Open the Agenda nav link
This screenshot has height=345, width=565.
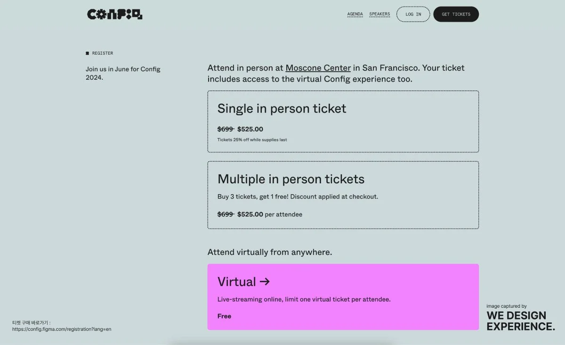(x=355, y=14)
